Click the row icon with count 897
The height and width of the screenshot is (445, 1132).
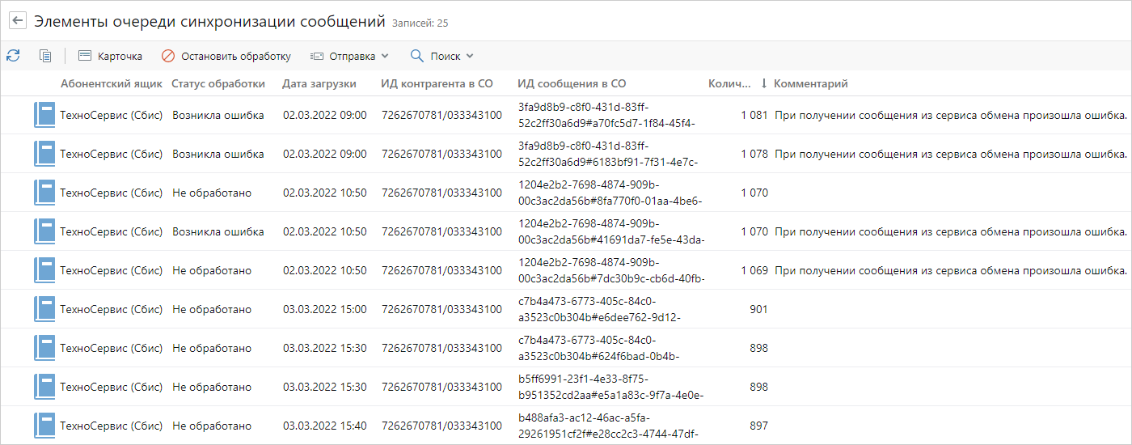pyautogui.click(x=44, y=426)
